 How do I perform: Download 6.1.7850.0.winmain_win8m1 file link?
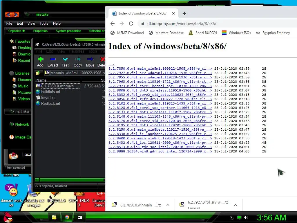tap(160, 69)
